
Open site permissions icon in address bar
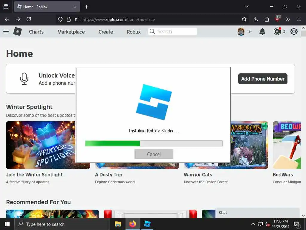[x=77, y=19]
